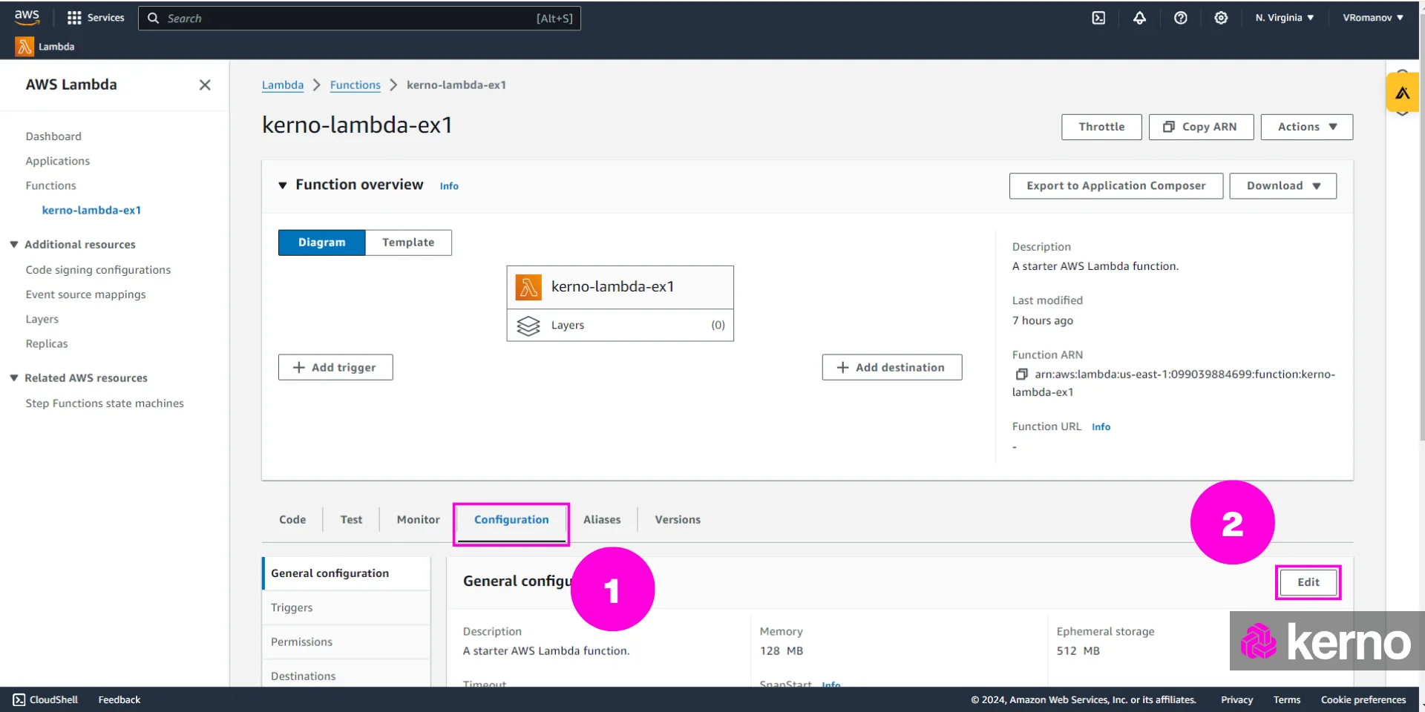Open Dashboard in sidebar
1425x712 pixels.
[53, 136]
